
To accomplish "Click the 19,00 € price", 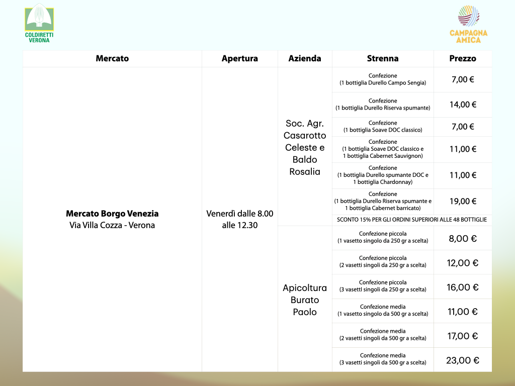I will click(x=463, y=201).
